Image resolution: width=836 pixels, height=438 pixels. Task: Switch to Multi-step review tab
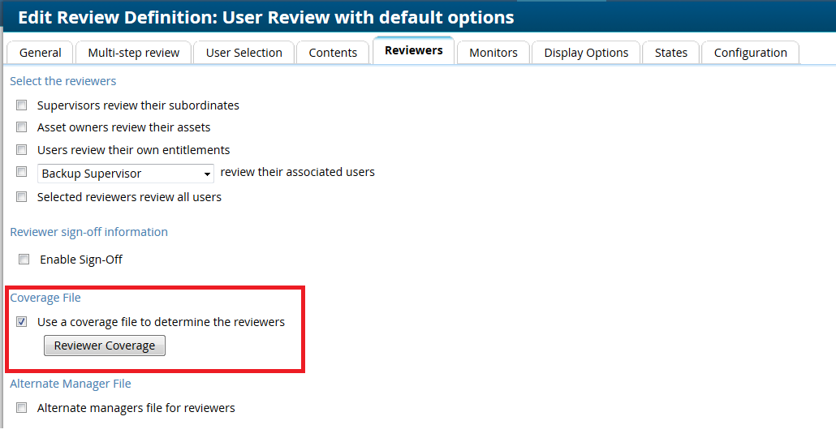point(134,53)
